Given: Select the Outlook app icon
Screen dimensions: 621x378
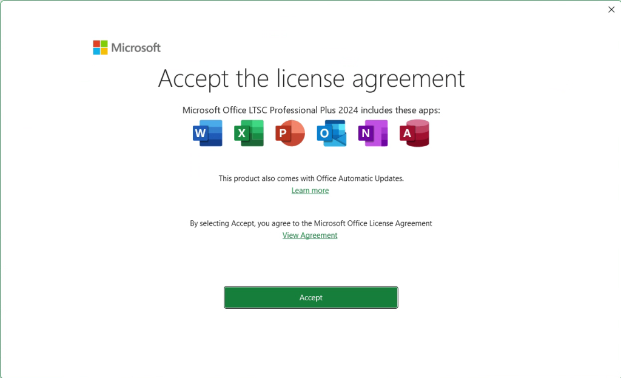Looking at the screenshot, I should pos(331,133).
